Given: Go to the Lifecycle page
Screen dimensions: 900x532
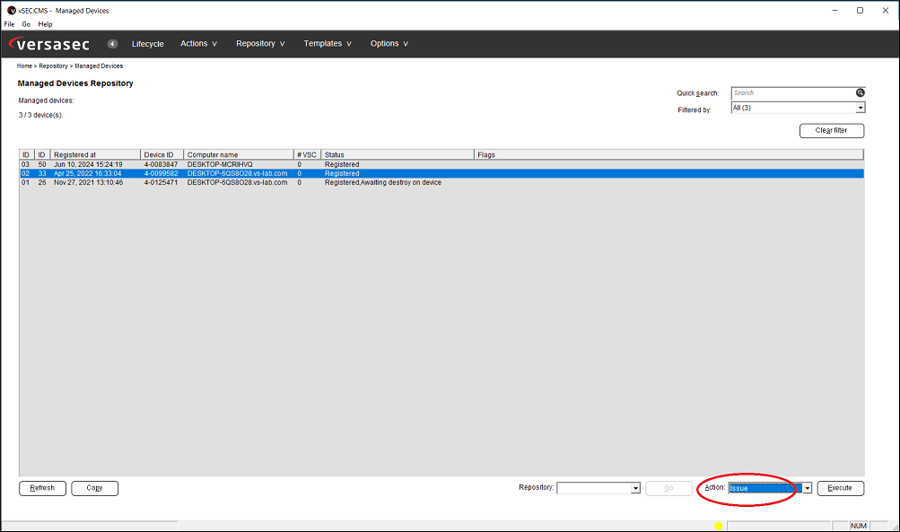Looking at the screenshot, I should coord(147,44).
